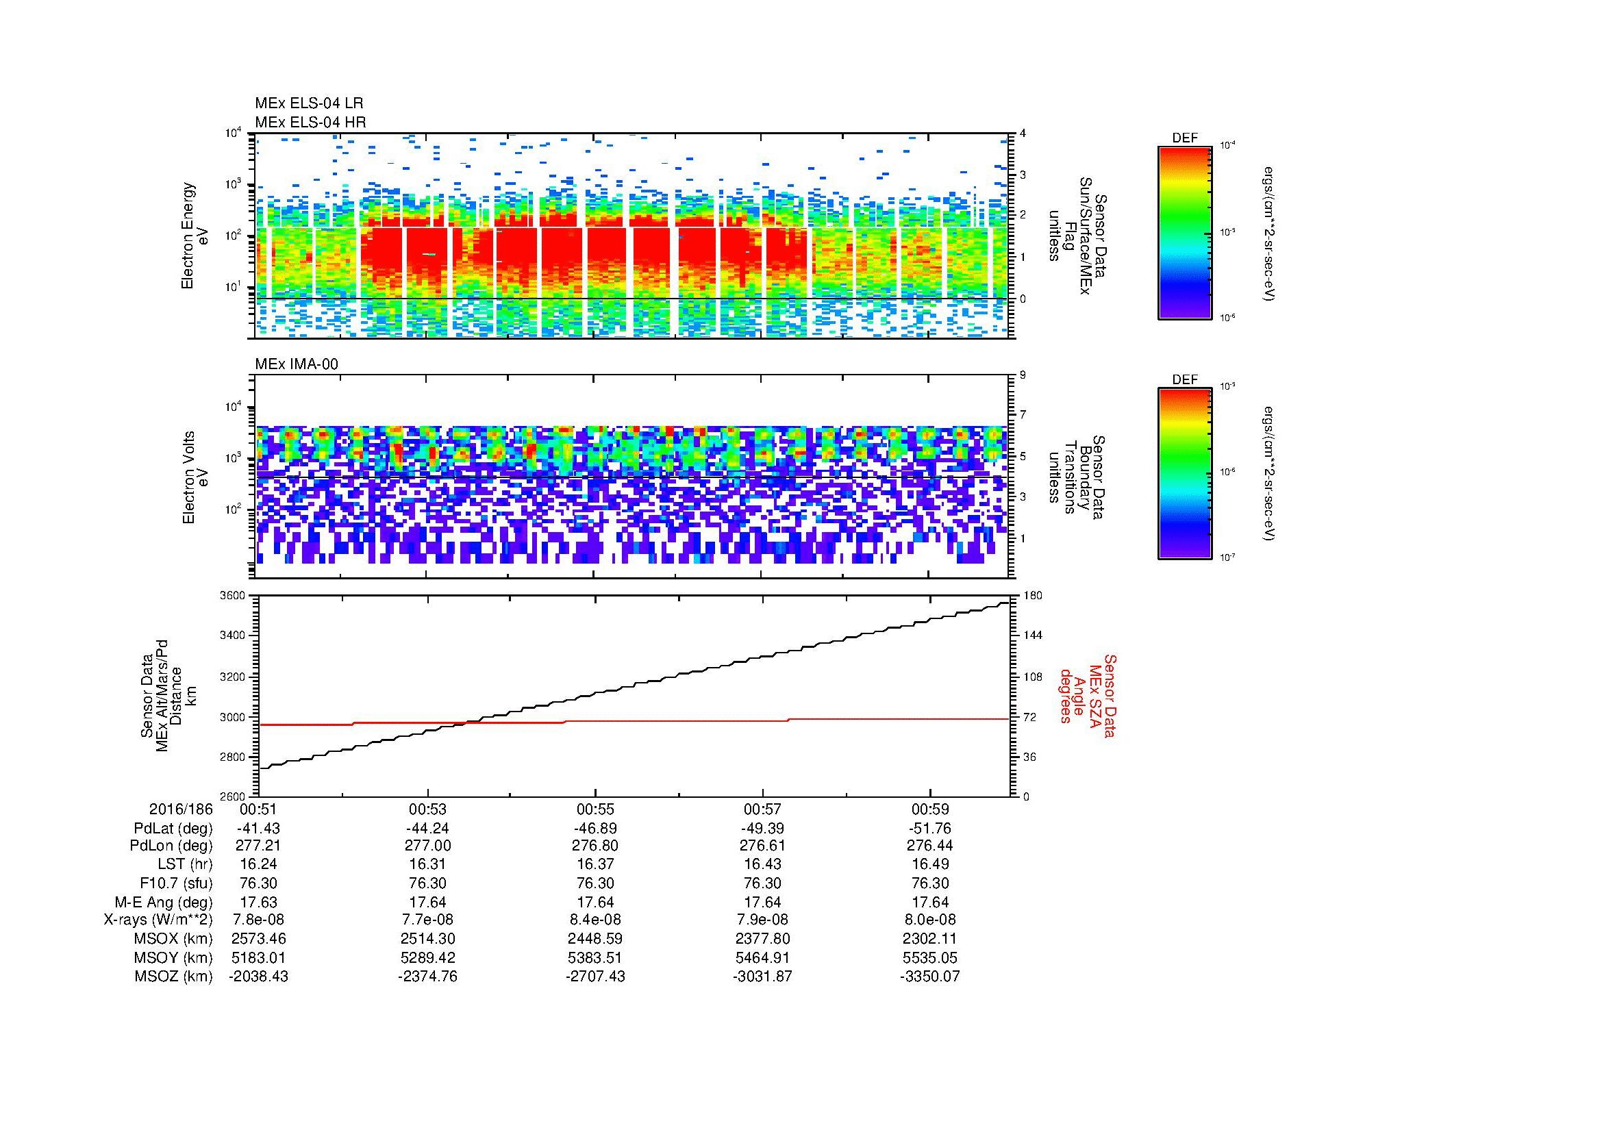
Task: Click the MSOZ (km) row label
Action: 173,977
